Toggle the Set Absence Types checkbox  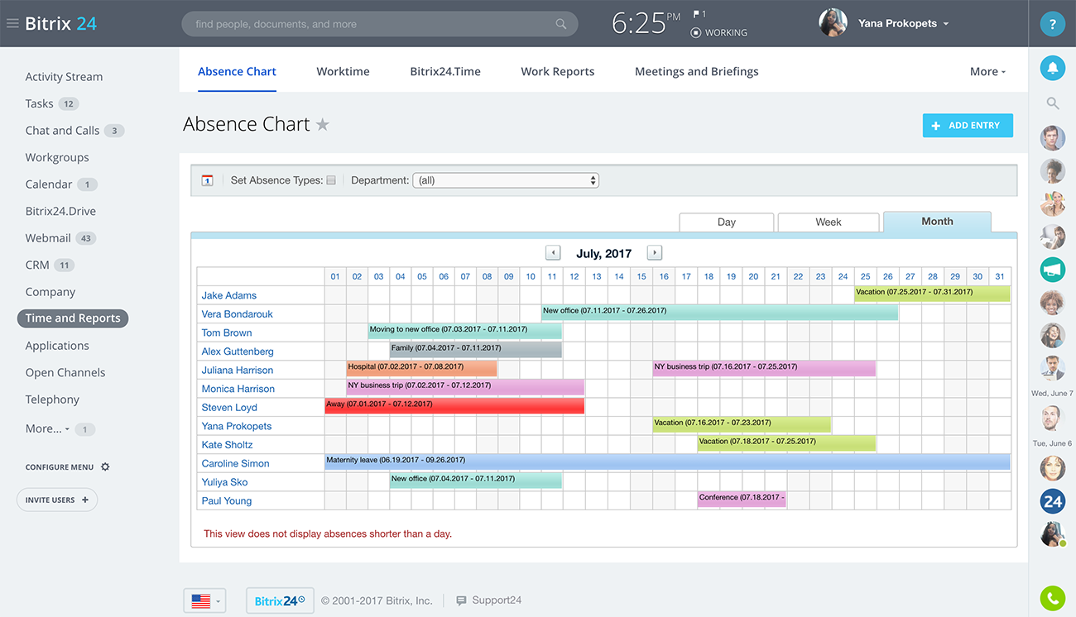(331, 180)
